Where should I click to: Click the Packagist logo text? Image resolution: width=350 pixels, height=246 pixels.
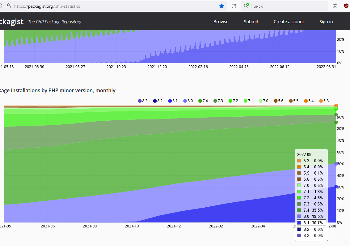point(11,21)
